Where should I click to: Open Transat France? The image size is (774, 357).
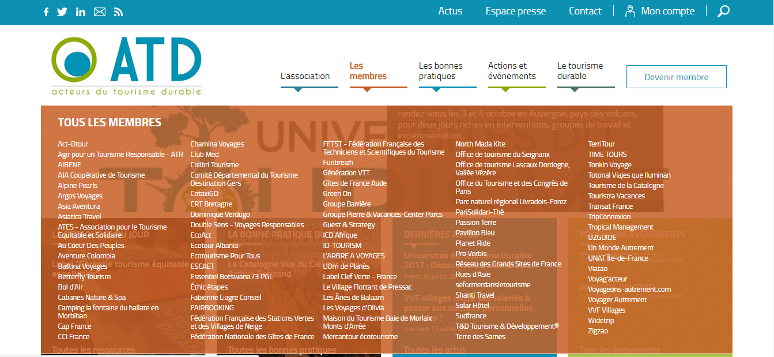(x=610, y=206)
